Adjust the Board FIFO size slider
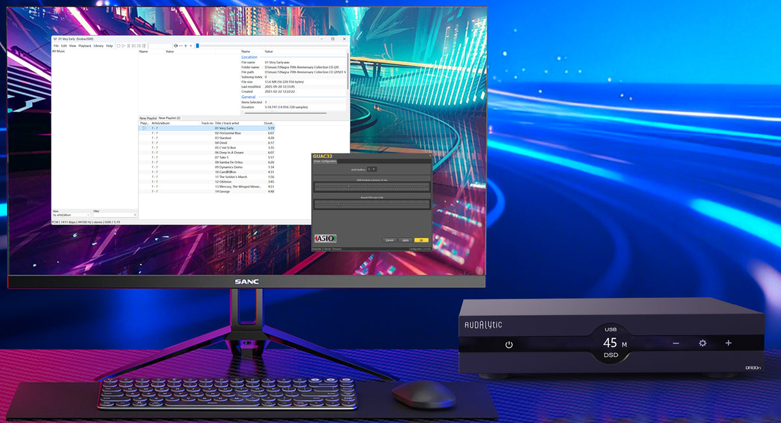This screenshot has height=423, width=781. [x=372, y=204]
